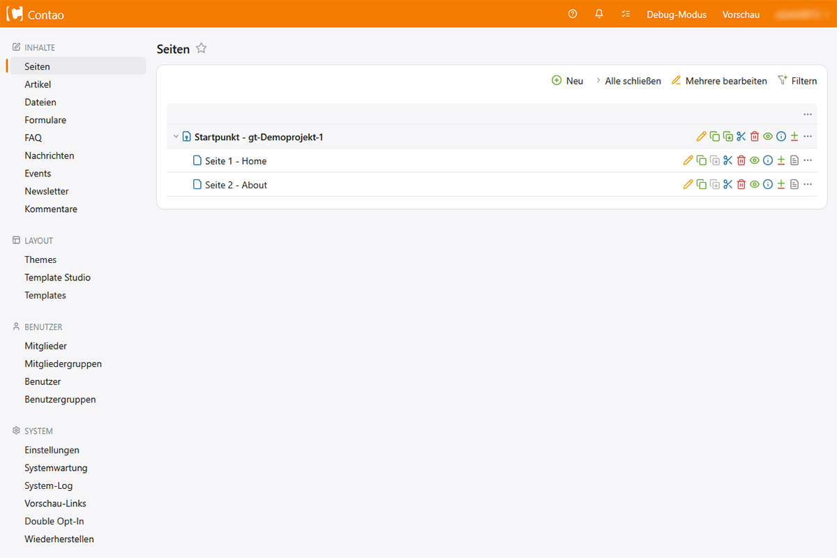
Task: Open articles of Seite 1 - Home
Action: coord(794,160)
